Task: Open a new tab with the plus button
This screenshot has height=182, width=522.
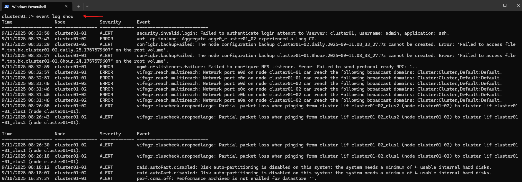Action: point(79,6)
